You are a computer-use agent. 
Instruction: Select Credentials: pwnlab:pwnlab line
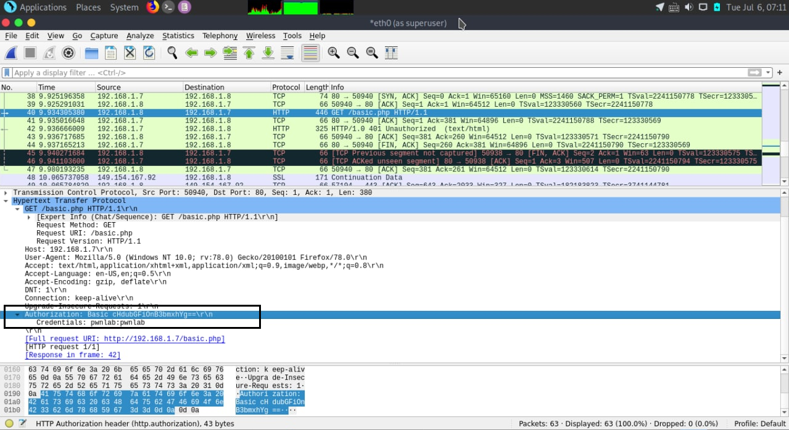91,323
